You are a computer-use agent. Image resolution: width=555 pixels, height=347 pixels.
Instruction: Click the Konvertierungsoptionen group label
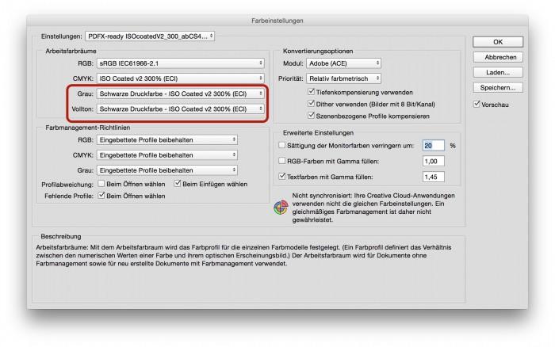coord(318,51)
